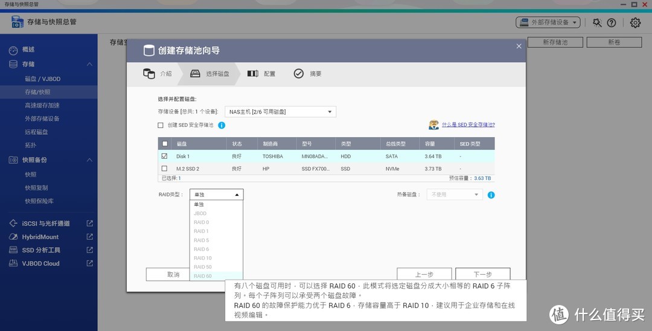Viewport: 652px width, 331px height.
Task: Enable the create SED secure storage pool checkbox
Action: [x=161, y=125]
